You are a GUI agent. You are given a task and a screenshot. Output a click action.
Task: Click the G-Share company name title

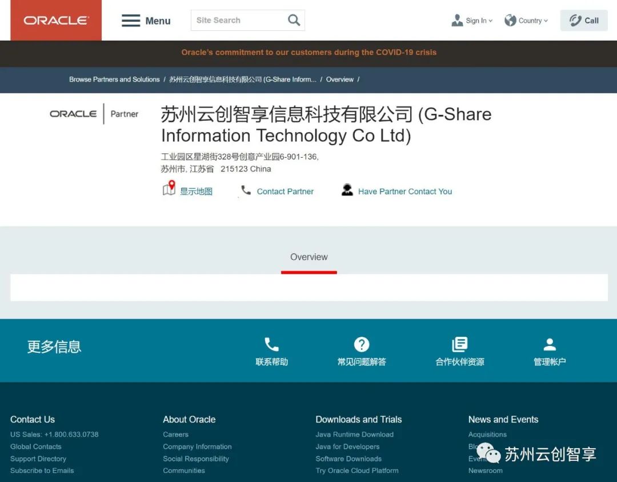click(x=326, y=125)
